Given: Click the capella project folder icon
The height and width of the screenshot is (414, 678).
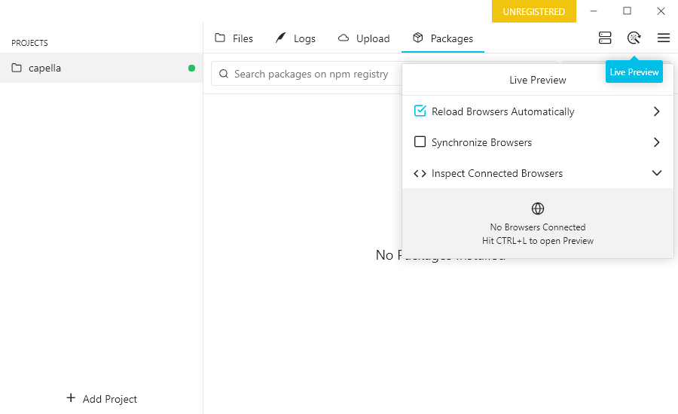Looking at the screenshot, I should [17, 68].
